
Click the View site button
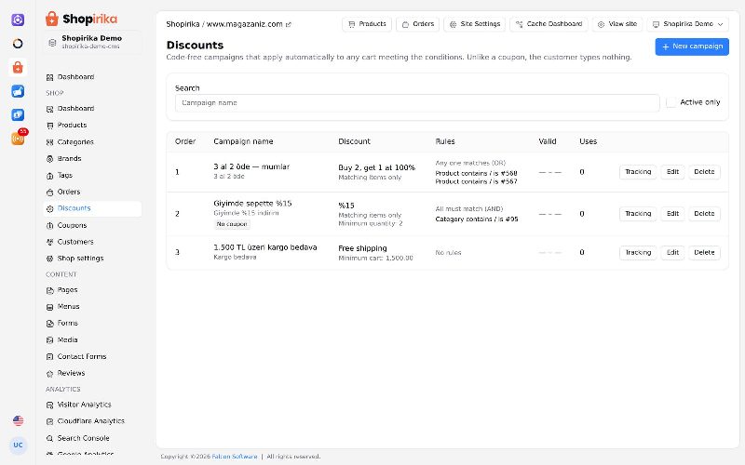(x=617, y=24)
